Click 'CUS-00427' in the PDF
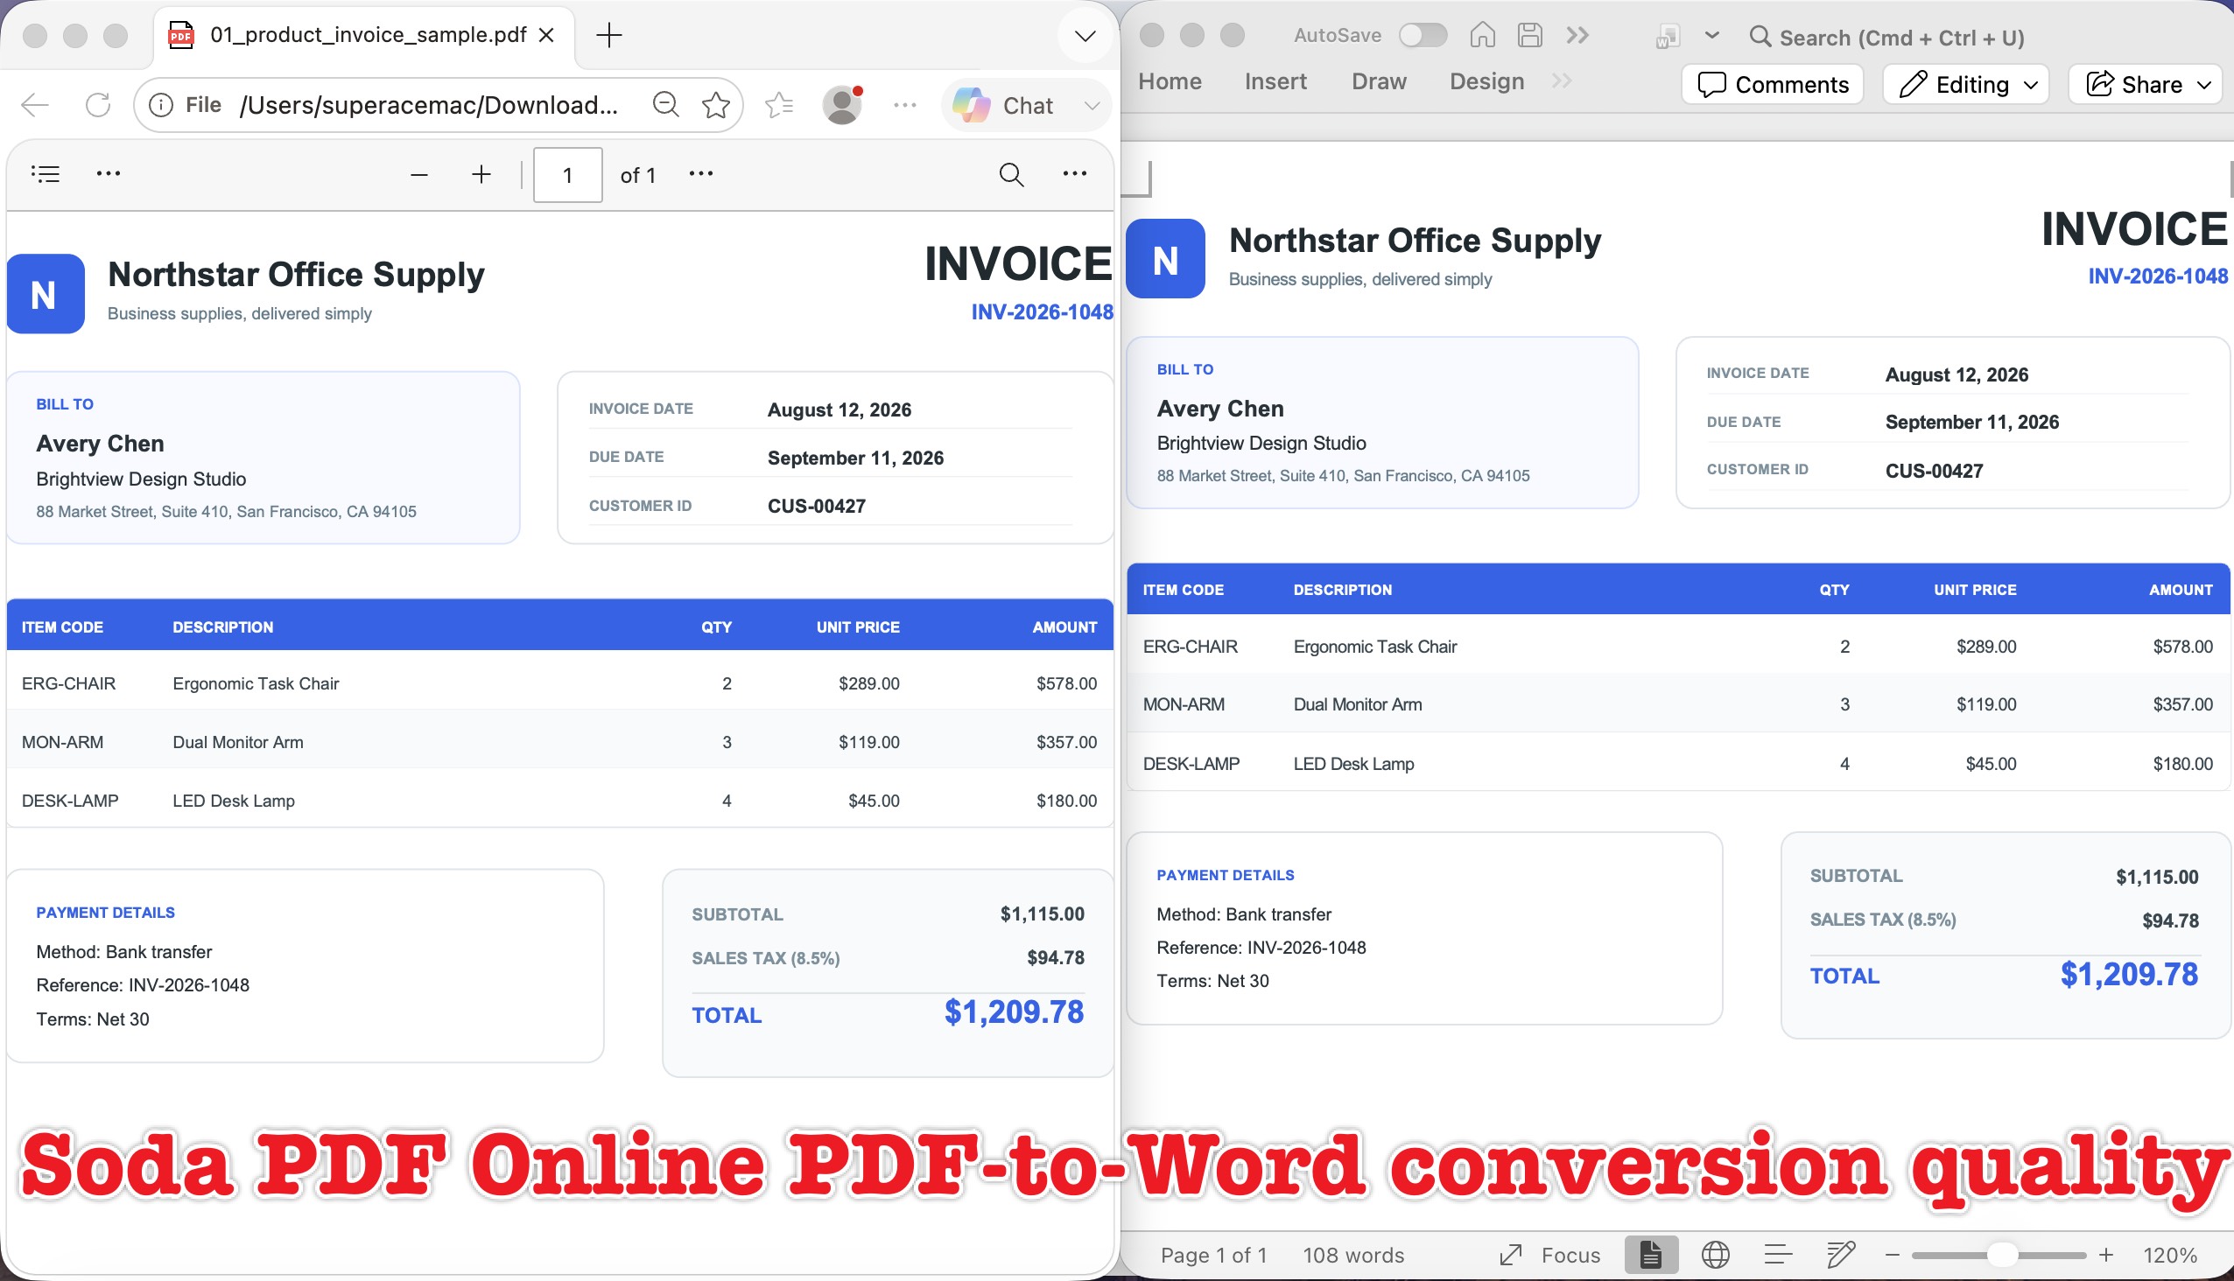2234x1281 pixels. pos(816,506)
